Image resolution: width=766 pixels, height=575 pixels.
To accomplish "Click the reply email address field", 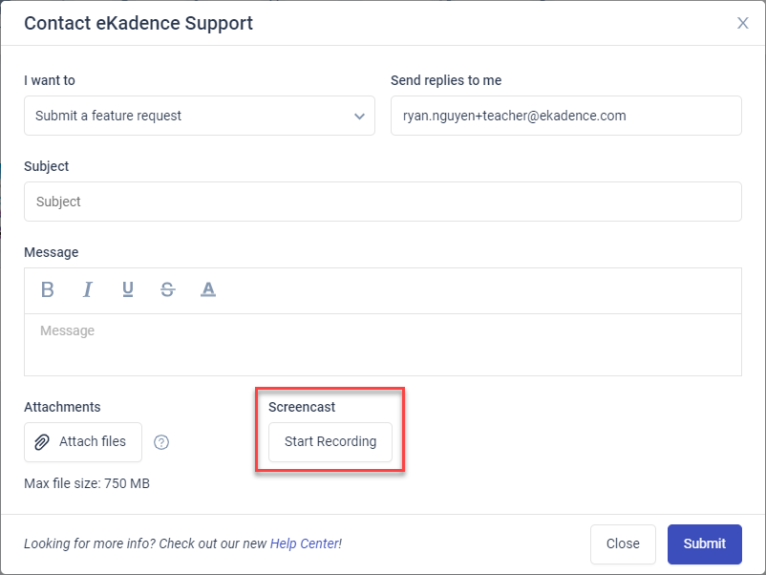I will pos(565,116).
